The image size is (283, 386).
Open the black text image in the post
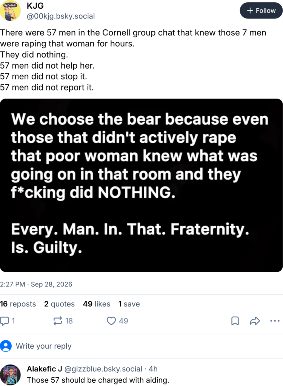click(141, 185)
